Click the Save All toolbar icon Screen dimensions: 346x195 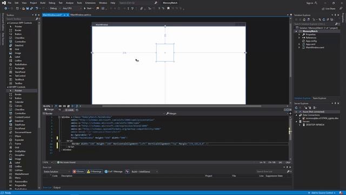point(31,9)
